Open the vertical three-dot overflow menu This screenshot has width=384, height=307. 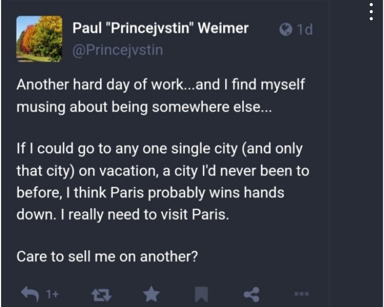[371, 12]
